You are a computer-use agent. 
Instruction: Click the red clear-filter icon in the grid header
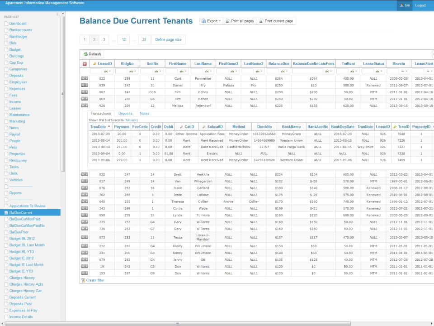click(85, 64)
